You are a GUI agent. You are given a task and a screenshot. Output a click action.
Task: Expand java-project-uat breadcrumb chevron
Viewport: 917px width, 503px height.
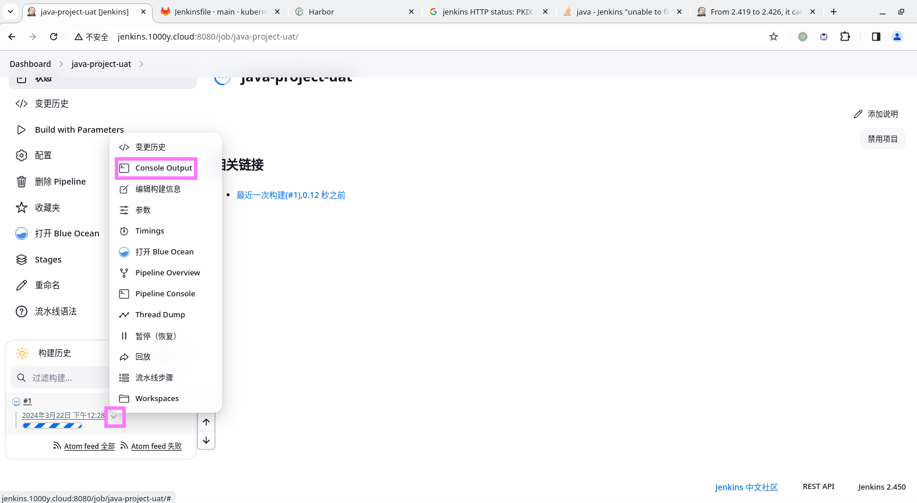click(x=142, y=64)
